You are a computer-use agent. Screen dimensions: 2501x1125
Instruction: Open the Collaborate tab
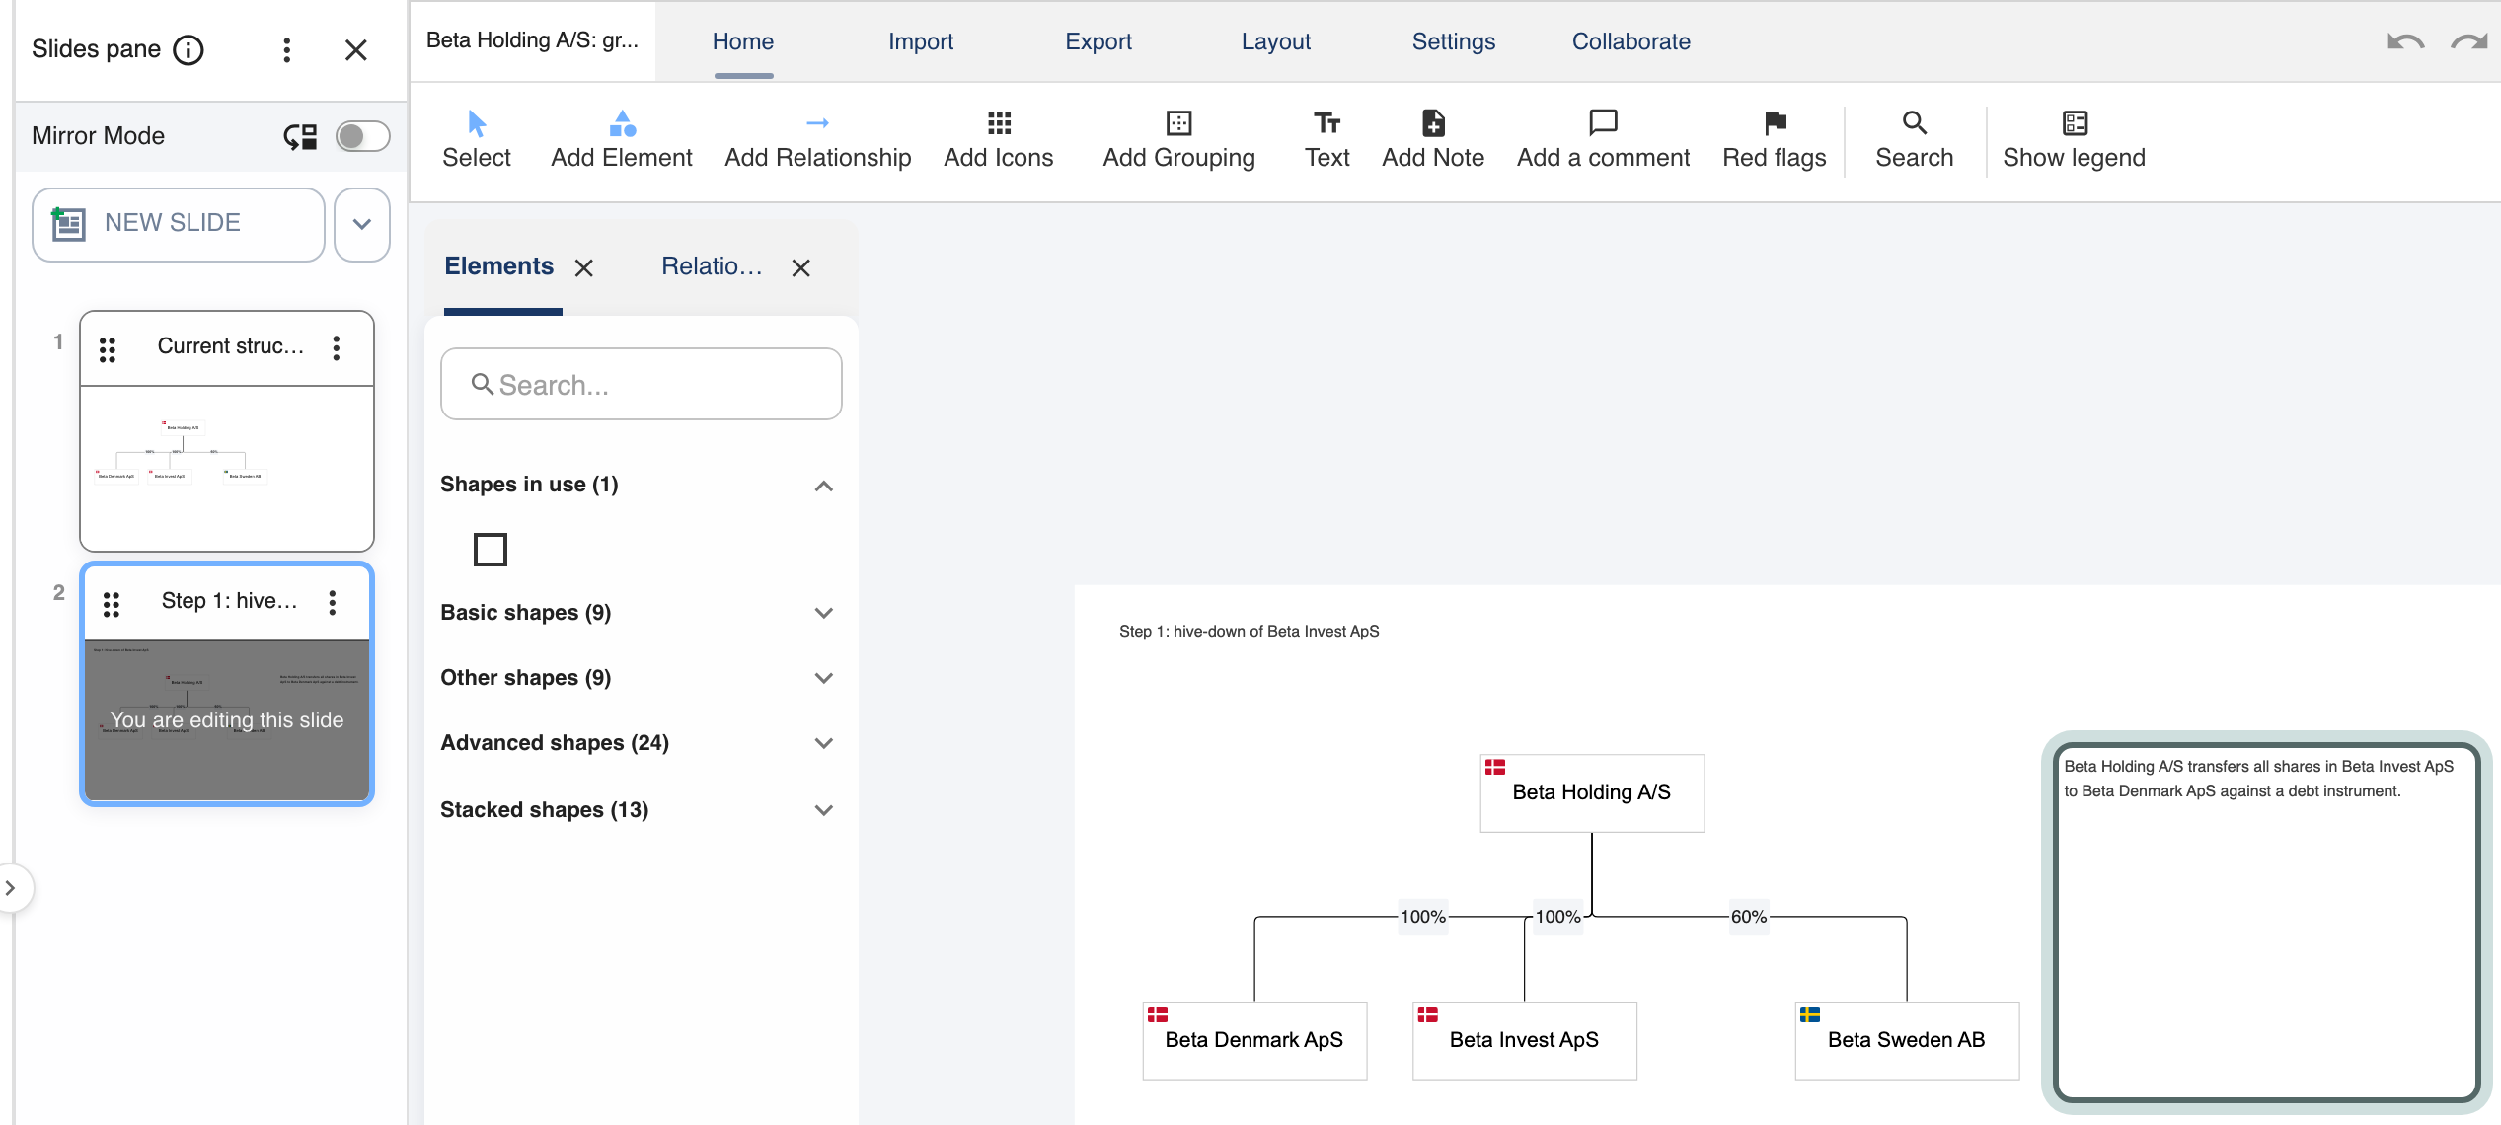[1631, 41]
